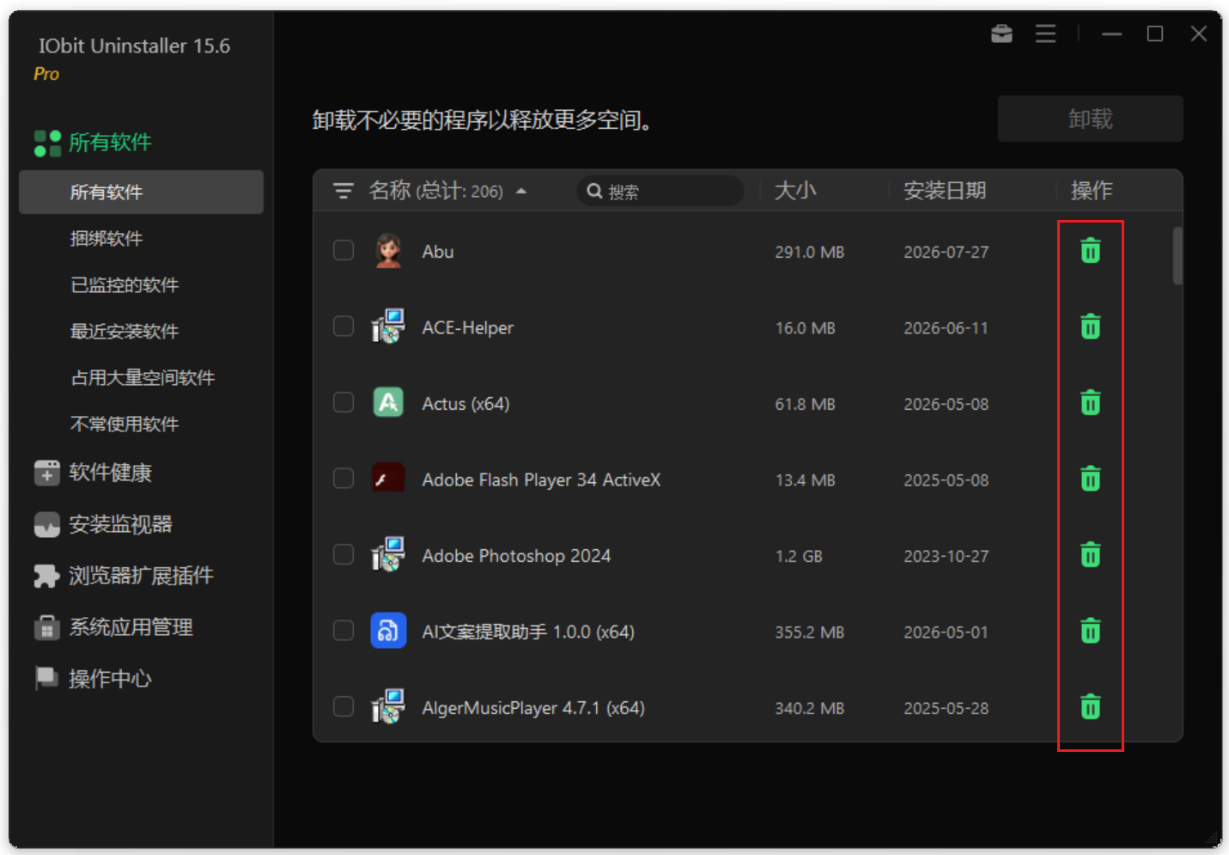Click the 2023-10-27 install date

[946, 556]
